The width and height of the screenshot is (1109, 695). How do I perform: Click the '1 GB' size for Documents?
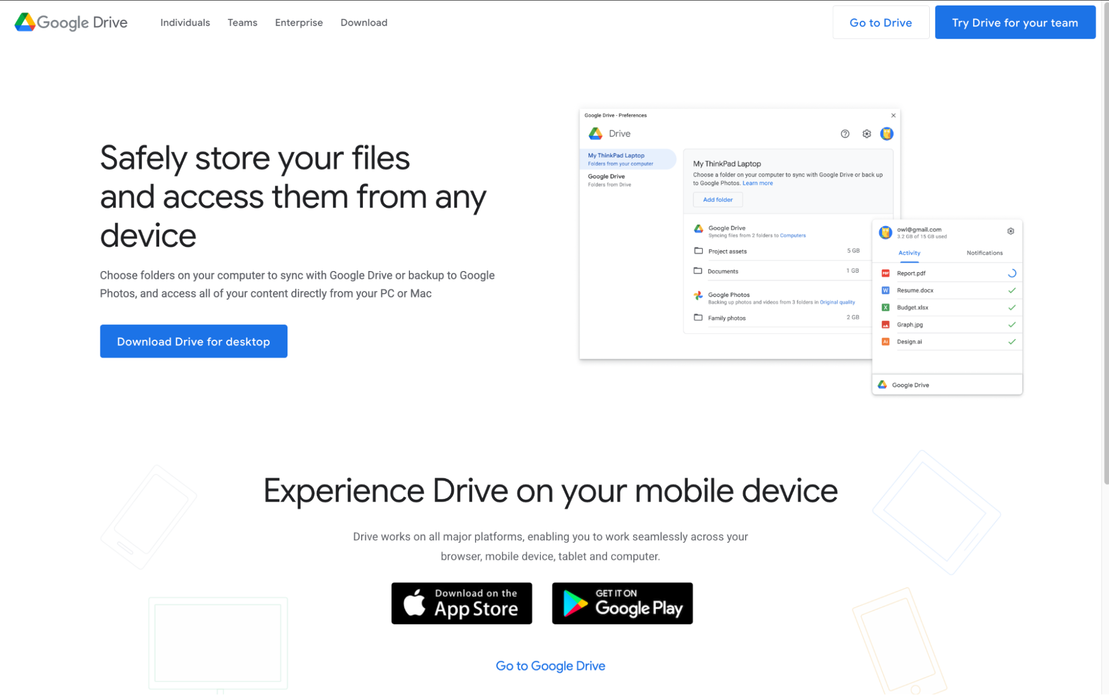tap(852, 271)
